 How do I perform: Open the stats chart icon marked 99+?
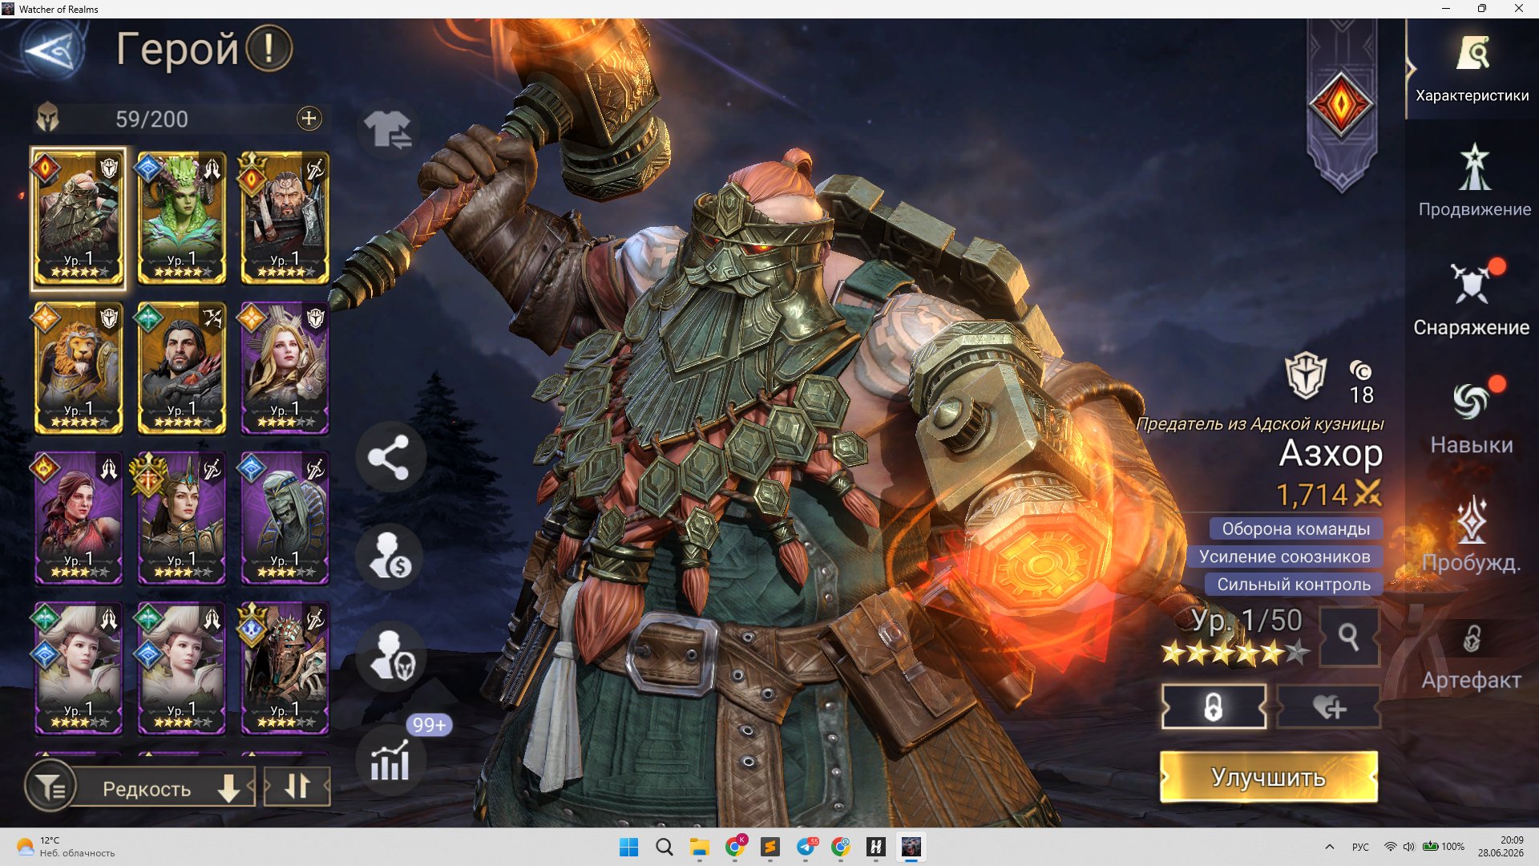click(391, 759)
